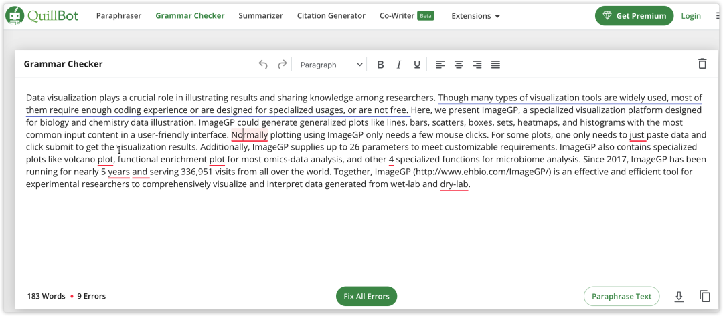The height and width of the screenshot is (316, 723).
Task: Download the text document
Action: [679, 296]
